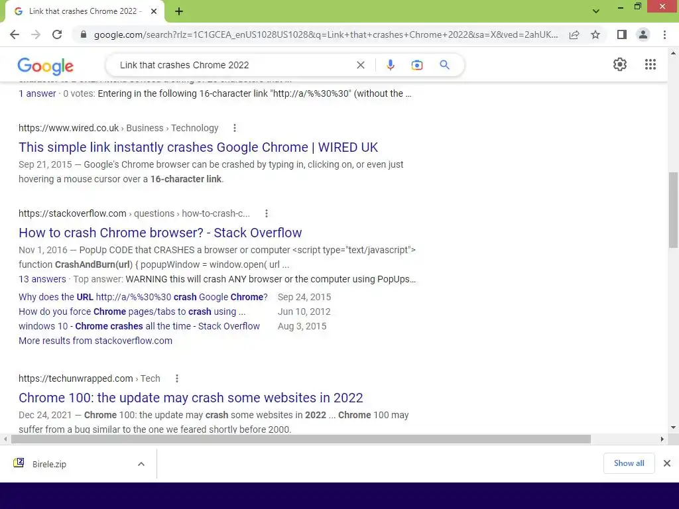The image size is (679, 509).
Task: Open more options for the wired.co.uk result
Action: pos(234,128)
